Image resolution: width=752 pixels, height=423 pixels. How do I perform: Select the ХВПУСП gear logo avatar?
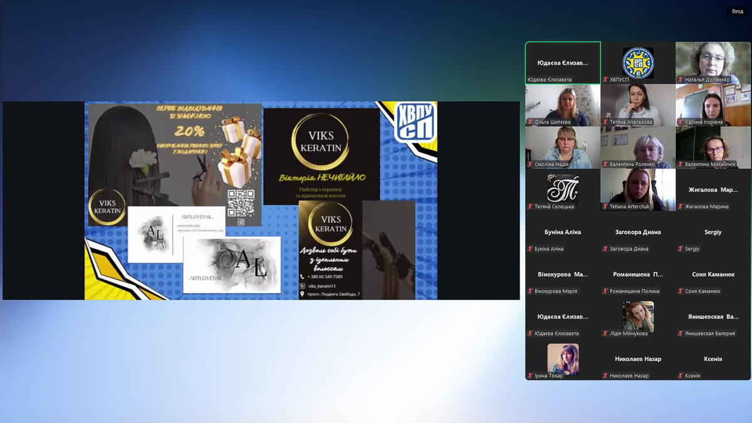tap(638, 62)
